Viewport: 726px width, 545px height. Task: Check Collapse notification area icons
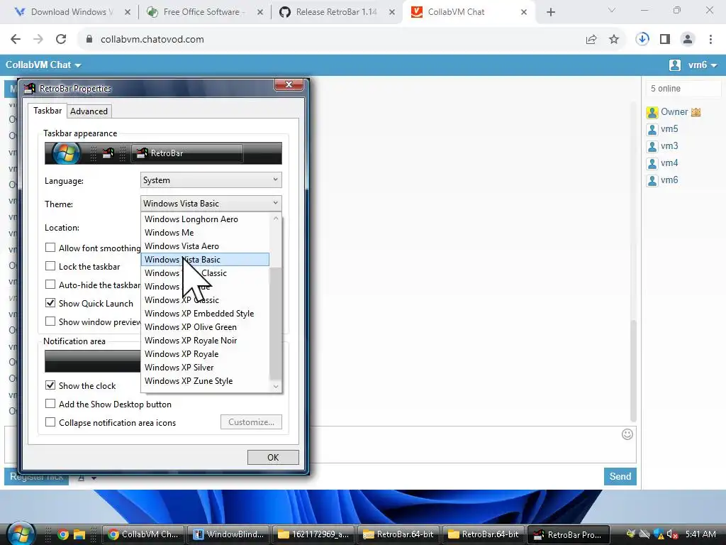coord(50,422)
